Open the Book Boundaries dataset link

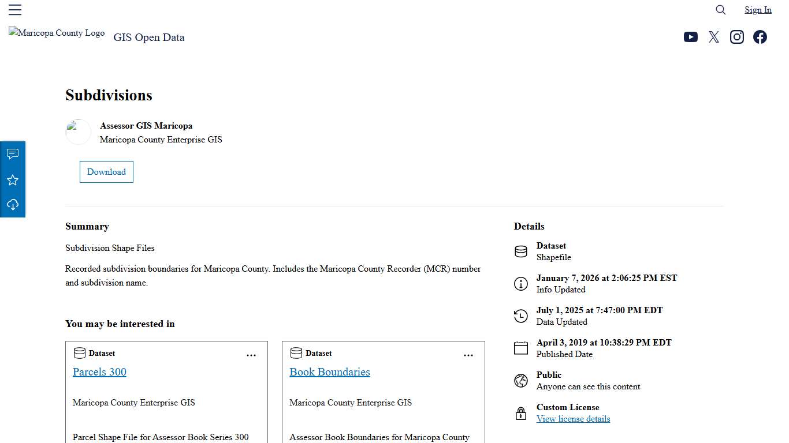click(330, 372)
